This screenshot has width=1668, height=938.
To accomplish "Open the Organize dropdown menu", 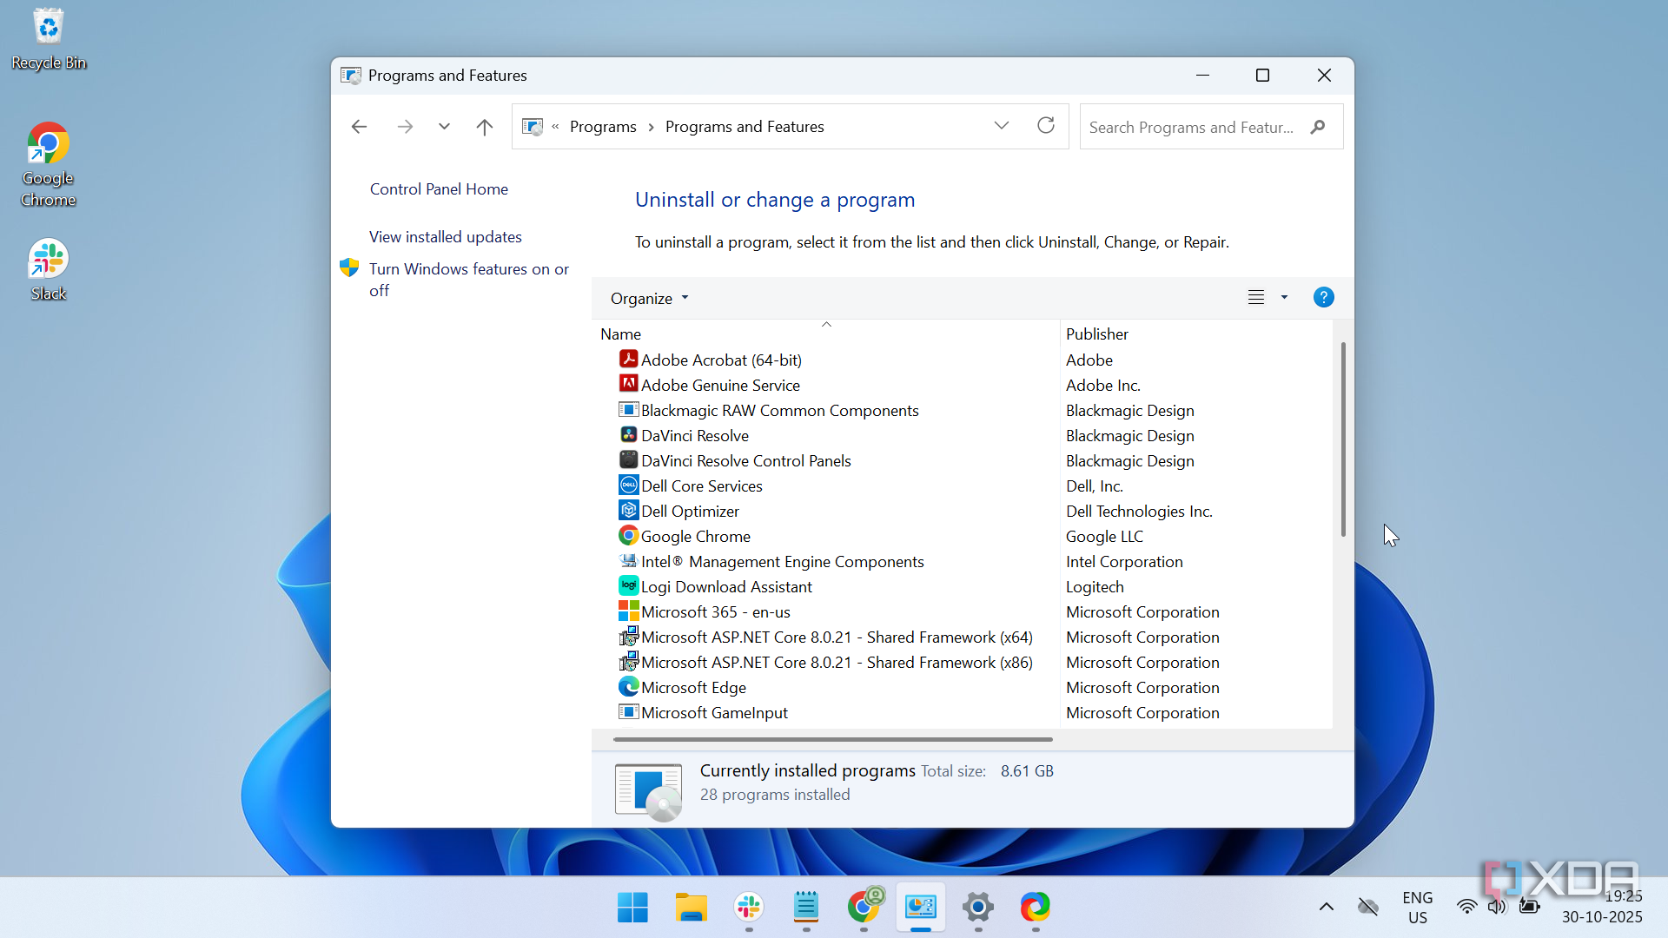I will [x=649, y=298].
